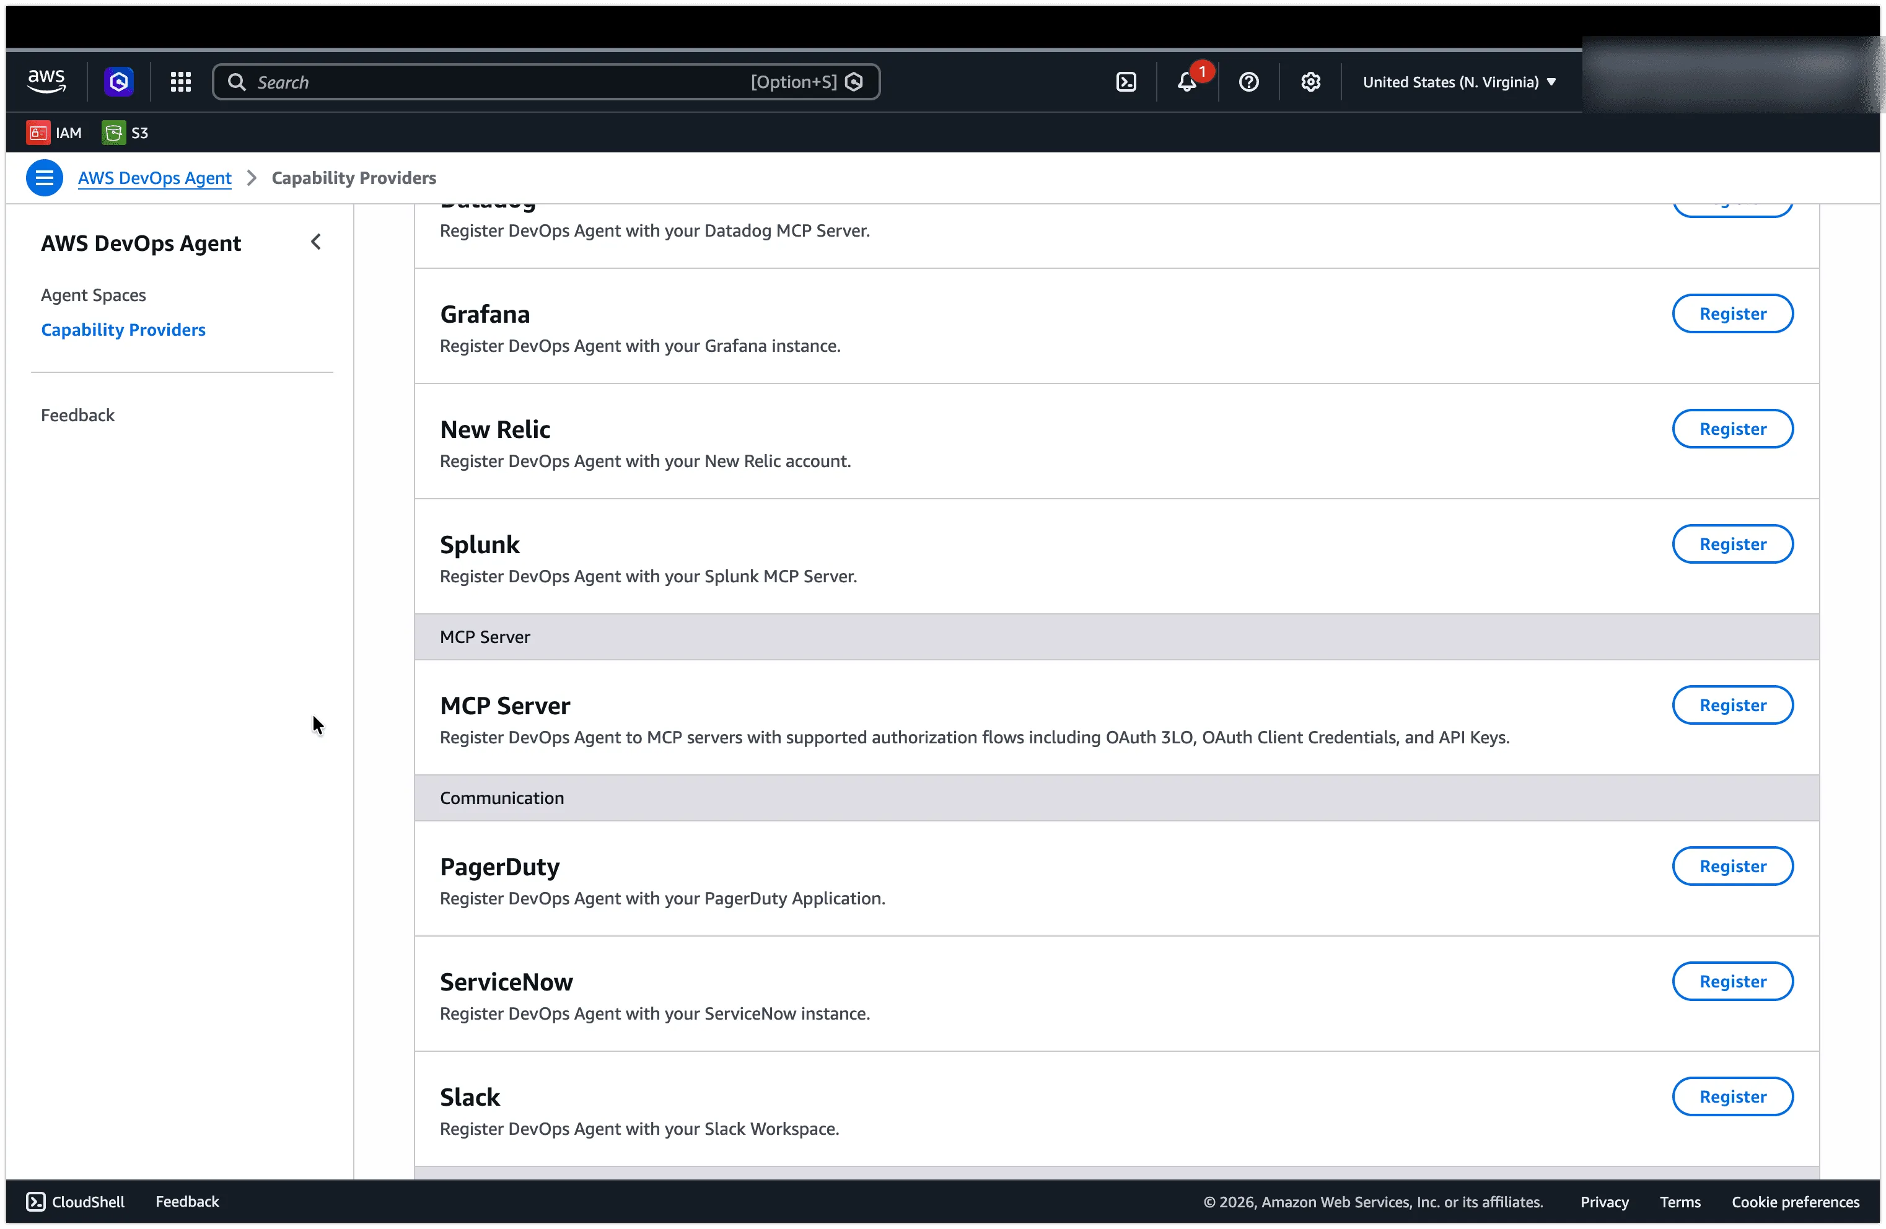Open the IAM favorites shortcut
The image size is (1886, 1229).
pyautogui.click(x=54, y=133)
